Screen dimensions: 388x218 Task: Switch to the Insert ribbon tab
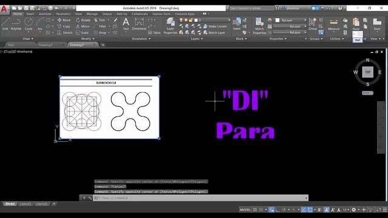coord(30,14)
